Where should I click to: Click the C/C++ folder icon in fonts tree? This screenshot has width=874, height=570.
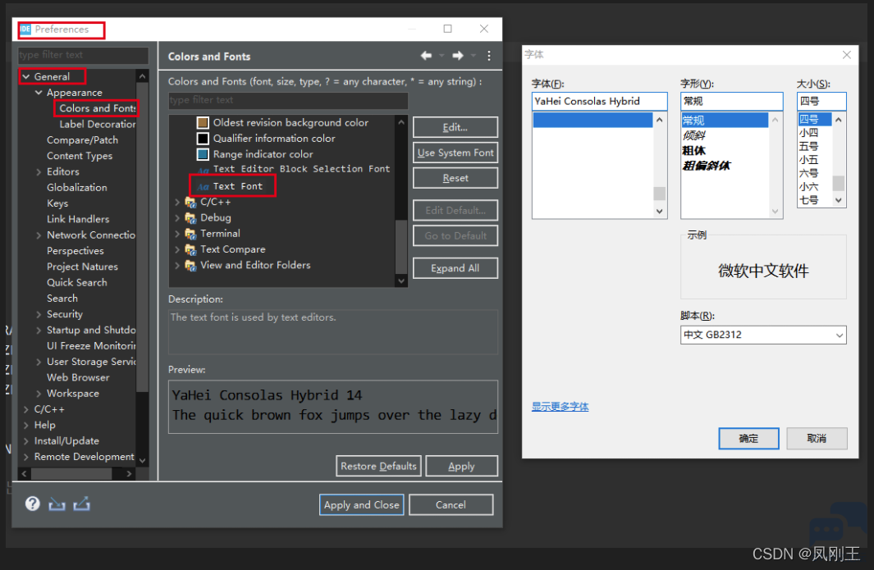tap(190, 203)
